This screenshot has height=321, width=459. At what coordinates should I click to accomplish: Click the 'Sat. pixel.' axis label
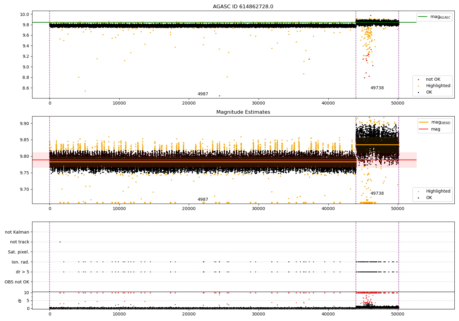tap(18, 252)
